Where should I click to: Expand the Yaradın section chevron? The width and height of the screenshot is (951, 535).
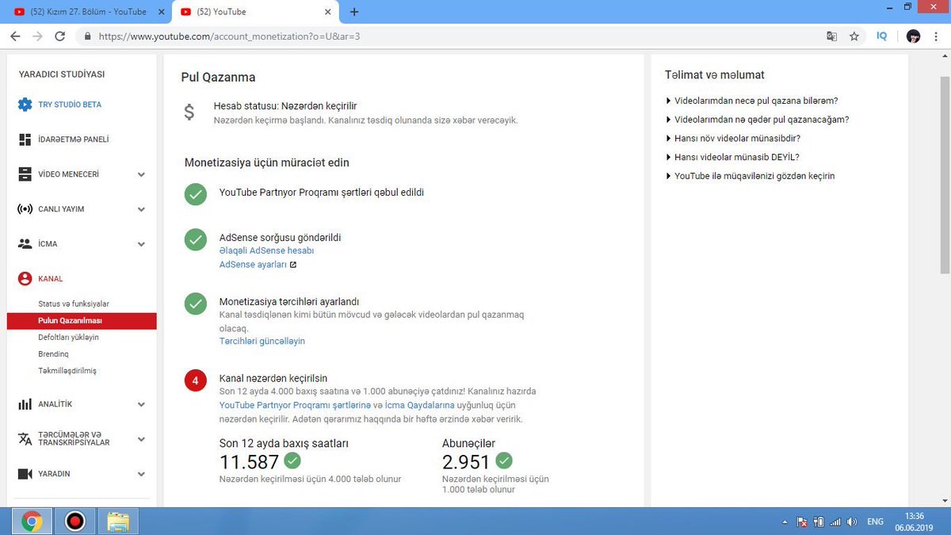[x=141, y=474]
